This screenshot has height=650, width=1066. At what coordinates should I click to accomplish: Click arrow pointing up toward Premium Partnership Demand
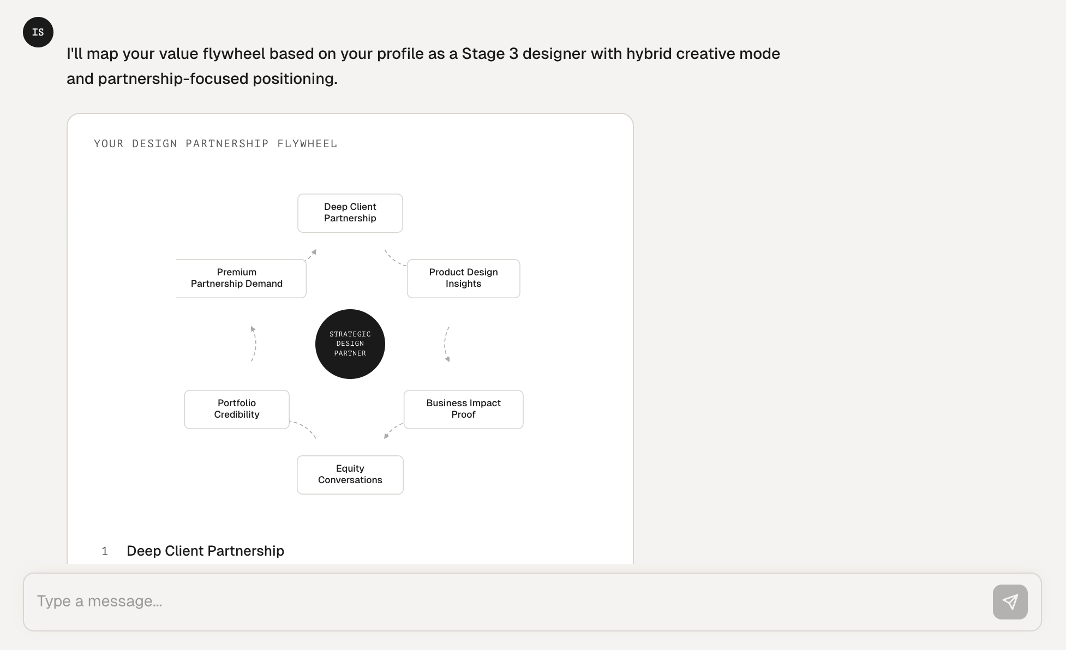coord(254,344)
